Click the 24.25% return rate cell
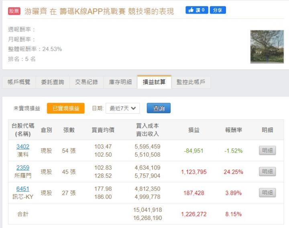This screenshot has width=289, height=228. click(233, 172)
